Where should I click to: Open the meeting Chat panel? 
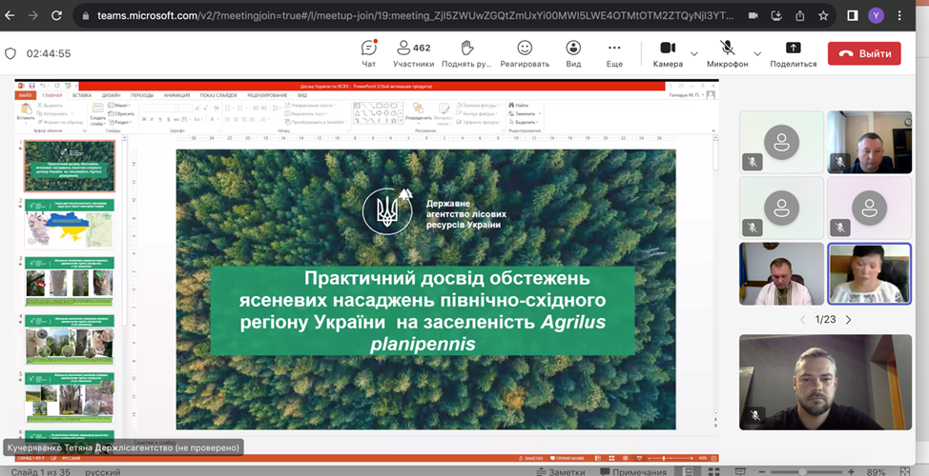pos(368,53)
